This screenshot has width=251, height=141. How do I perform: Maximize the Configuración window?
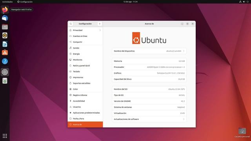(187, 24)
